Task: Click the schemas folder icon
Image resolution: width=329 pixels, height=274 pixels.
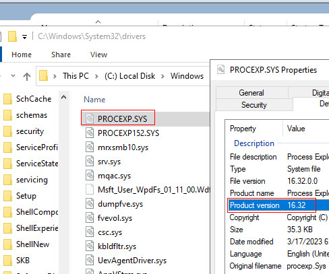Action: pos(7,115)
